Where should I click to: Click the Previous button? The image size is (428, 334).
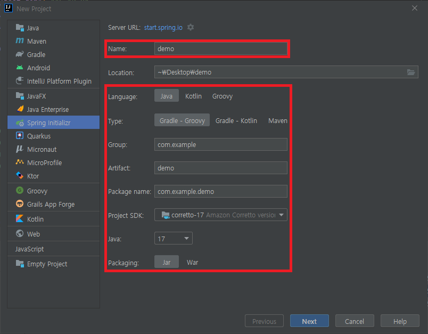coord(264,321)
